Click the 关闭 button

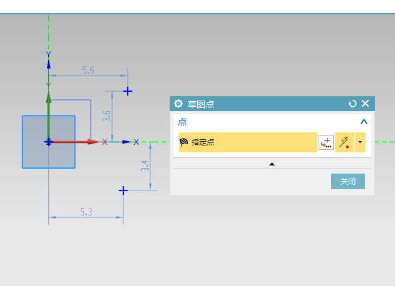348,181
